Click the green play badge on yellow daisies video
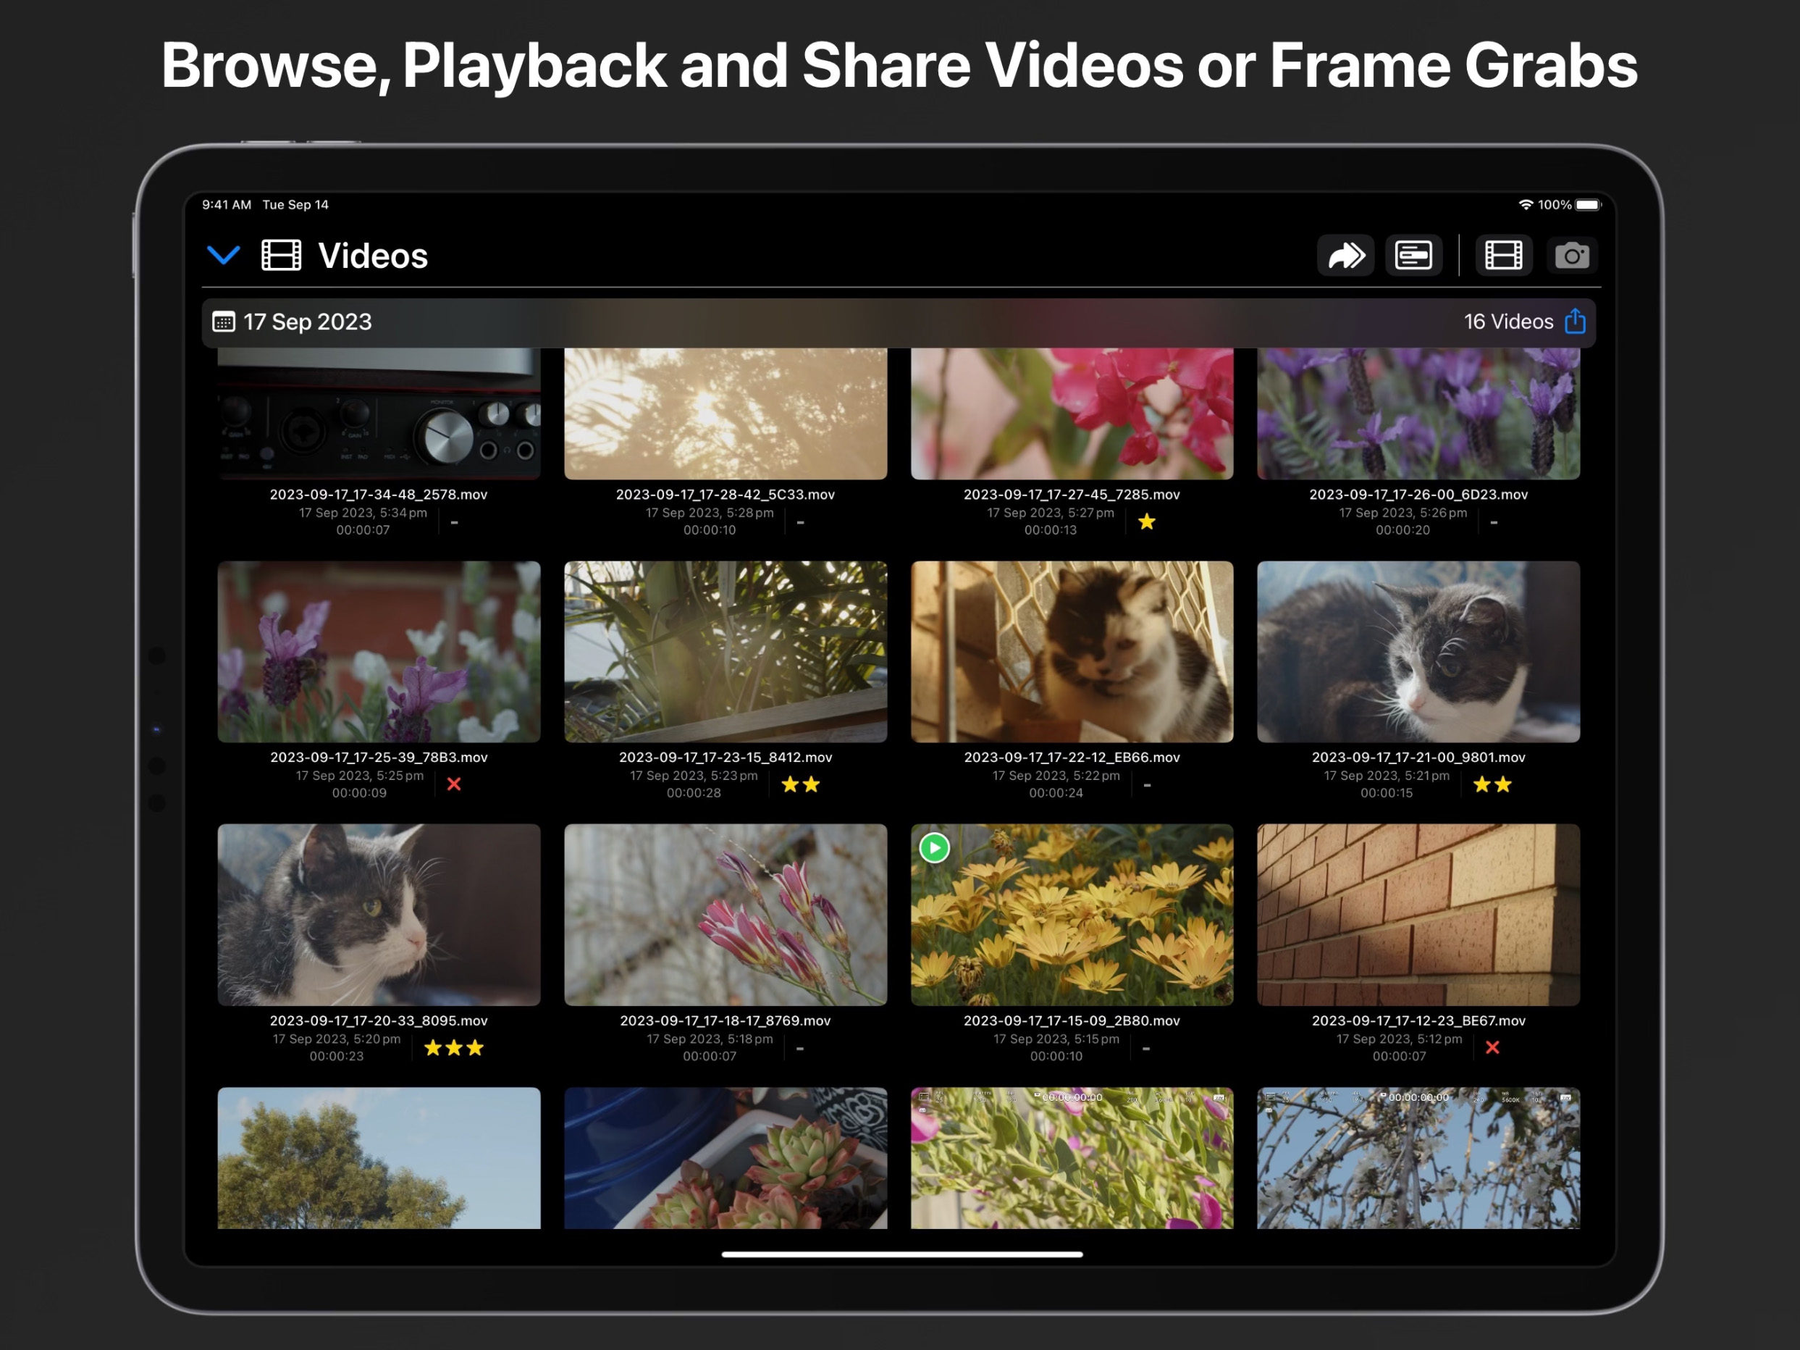The image size is (1800, 1350). [x=934, y=848]
